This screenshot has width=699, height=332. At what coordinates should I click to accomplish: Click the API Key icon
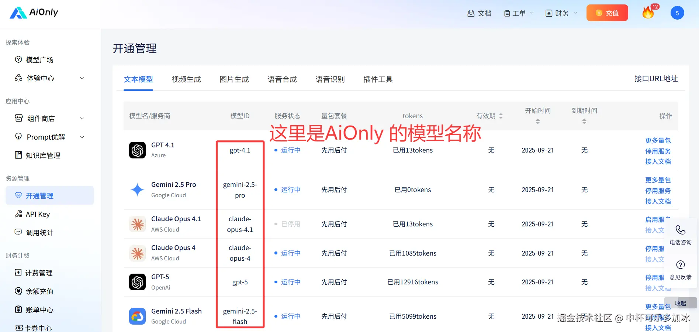[18, 214]
